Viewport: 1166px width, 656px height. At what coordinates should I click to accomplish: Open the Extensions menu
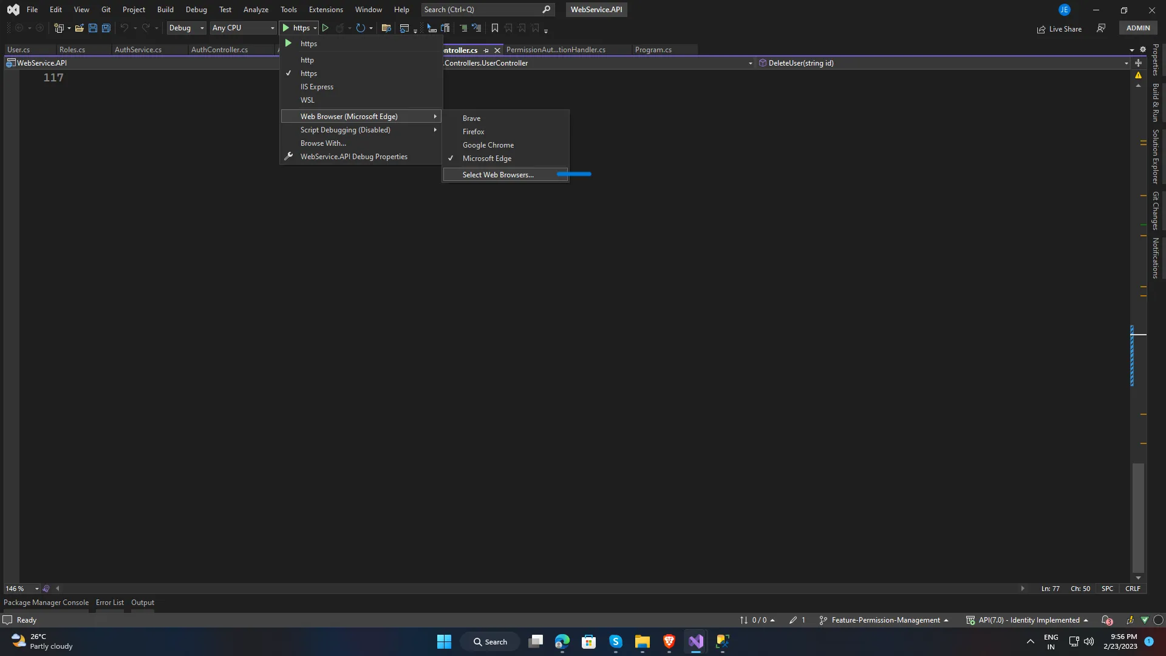tap(326, 10)
